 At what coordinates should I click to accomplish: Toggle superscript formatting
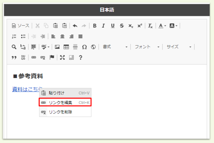140,26
